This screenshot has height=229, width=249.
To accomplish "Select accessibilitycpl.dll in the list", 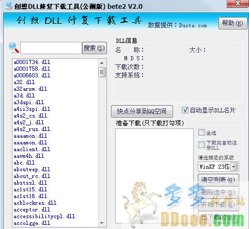I will 44,216.
